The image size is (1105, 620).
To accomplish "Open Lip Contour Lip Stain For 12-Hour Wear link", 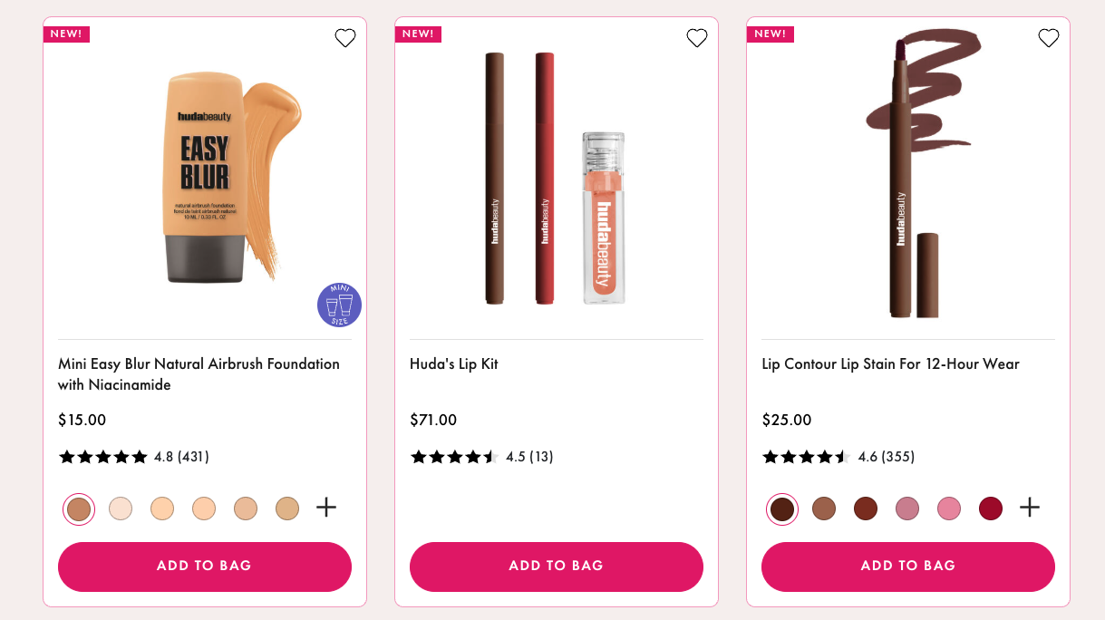I will [x=890, y=364].
